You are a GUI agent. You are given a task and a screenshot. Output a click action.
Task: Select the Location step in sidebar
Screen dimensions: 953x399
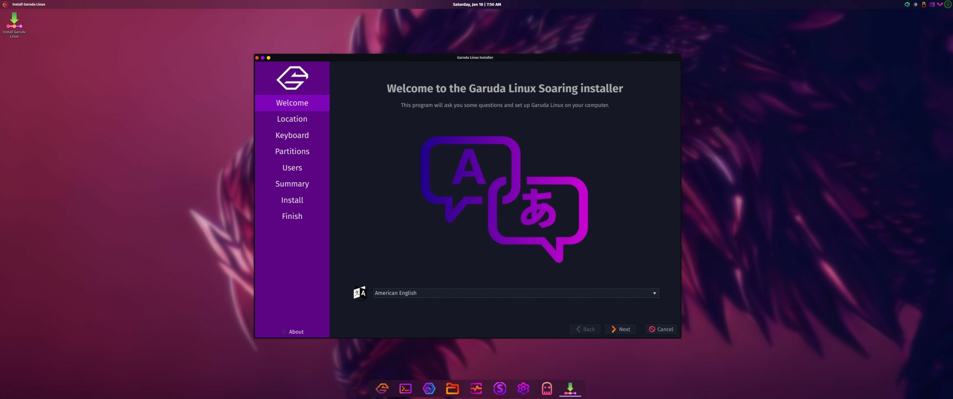pos(292,119)
